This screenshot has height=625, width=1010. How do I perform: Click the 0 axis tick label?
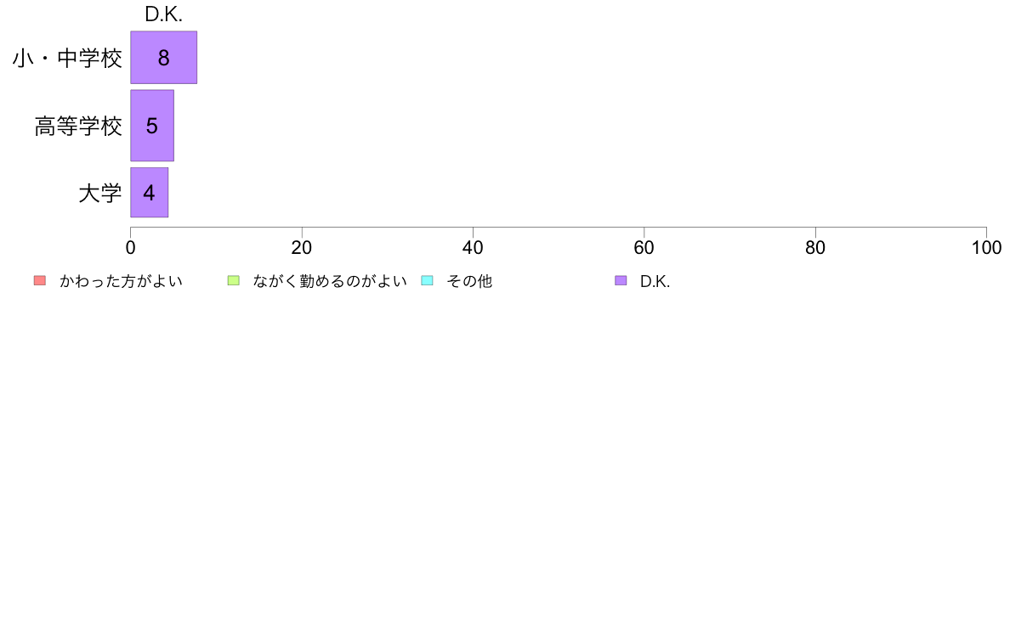coord(131,248)
